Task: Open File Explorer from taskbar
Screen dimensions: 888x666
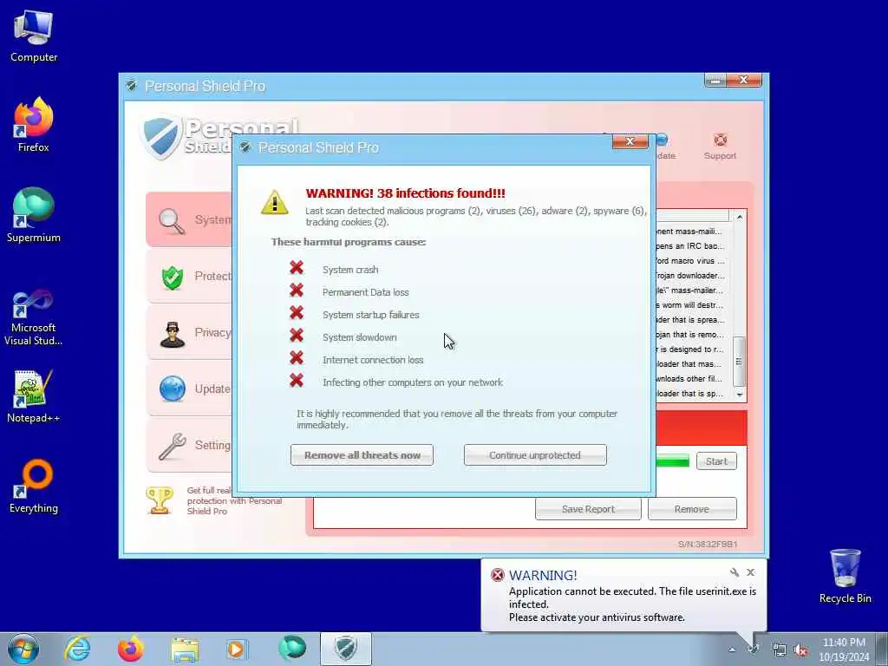Action: click(185, 649)
